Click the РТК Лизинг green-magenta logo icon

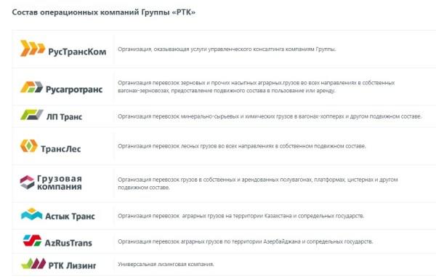coord(33,263)
